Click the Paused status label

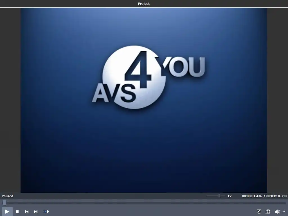8,196
